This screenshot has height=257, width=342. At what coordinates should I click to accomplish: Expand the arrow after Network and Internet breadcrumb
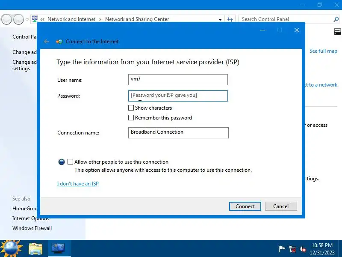pyautogui.click(x=100, y=19)
